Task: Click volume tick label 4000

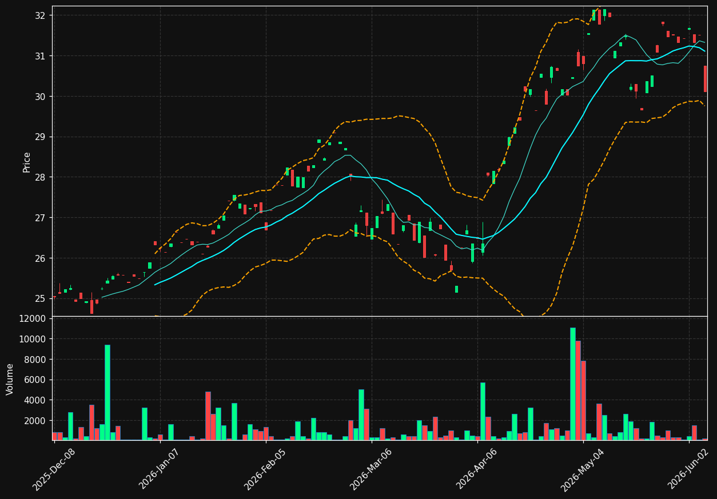Action: [x=34, y=400]
